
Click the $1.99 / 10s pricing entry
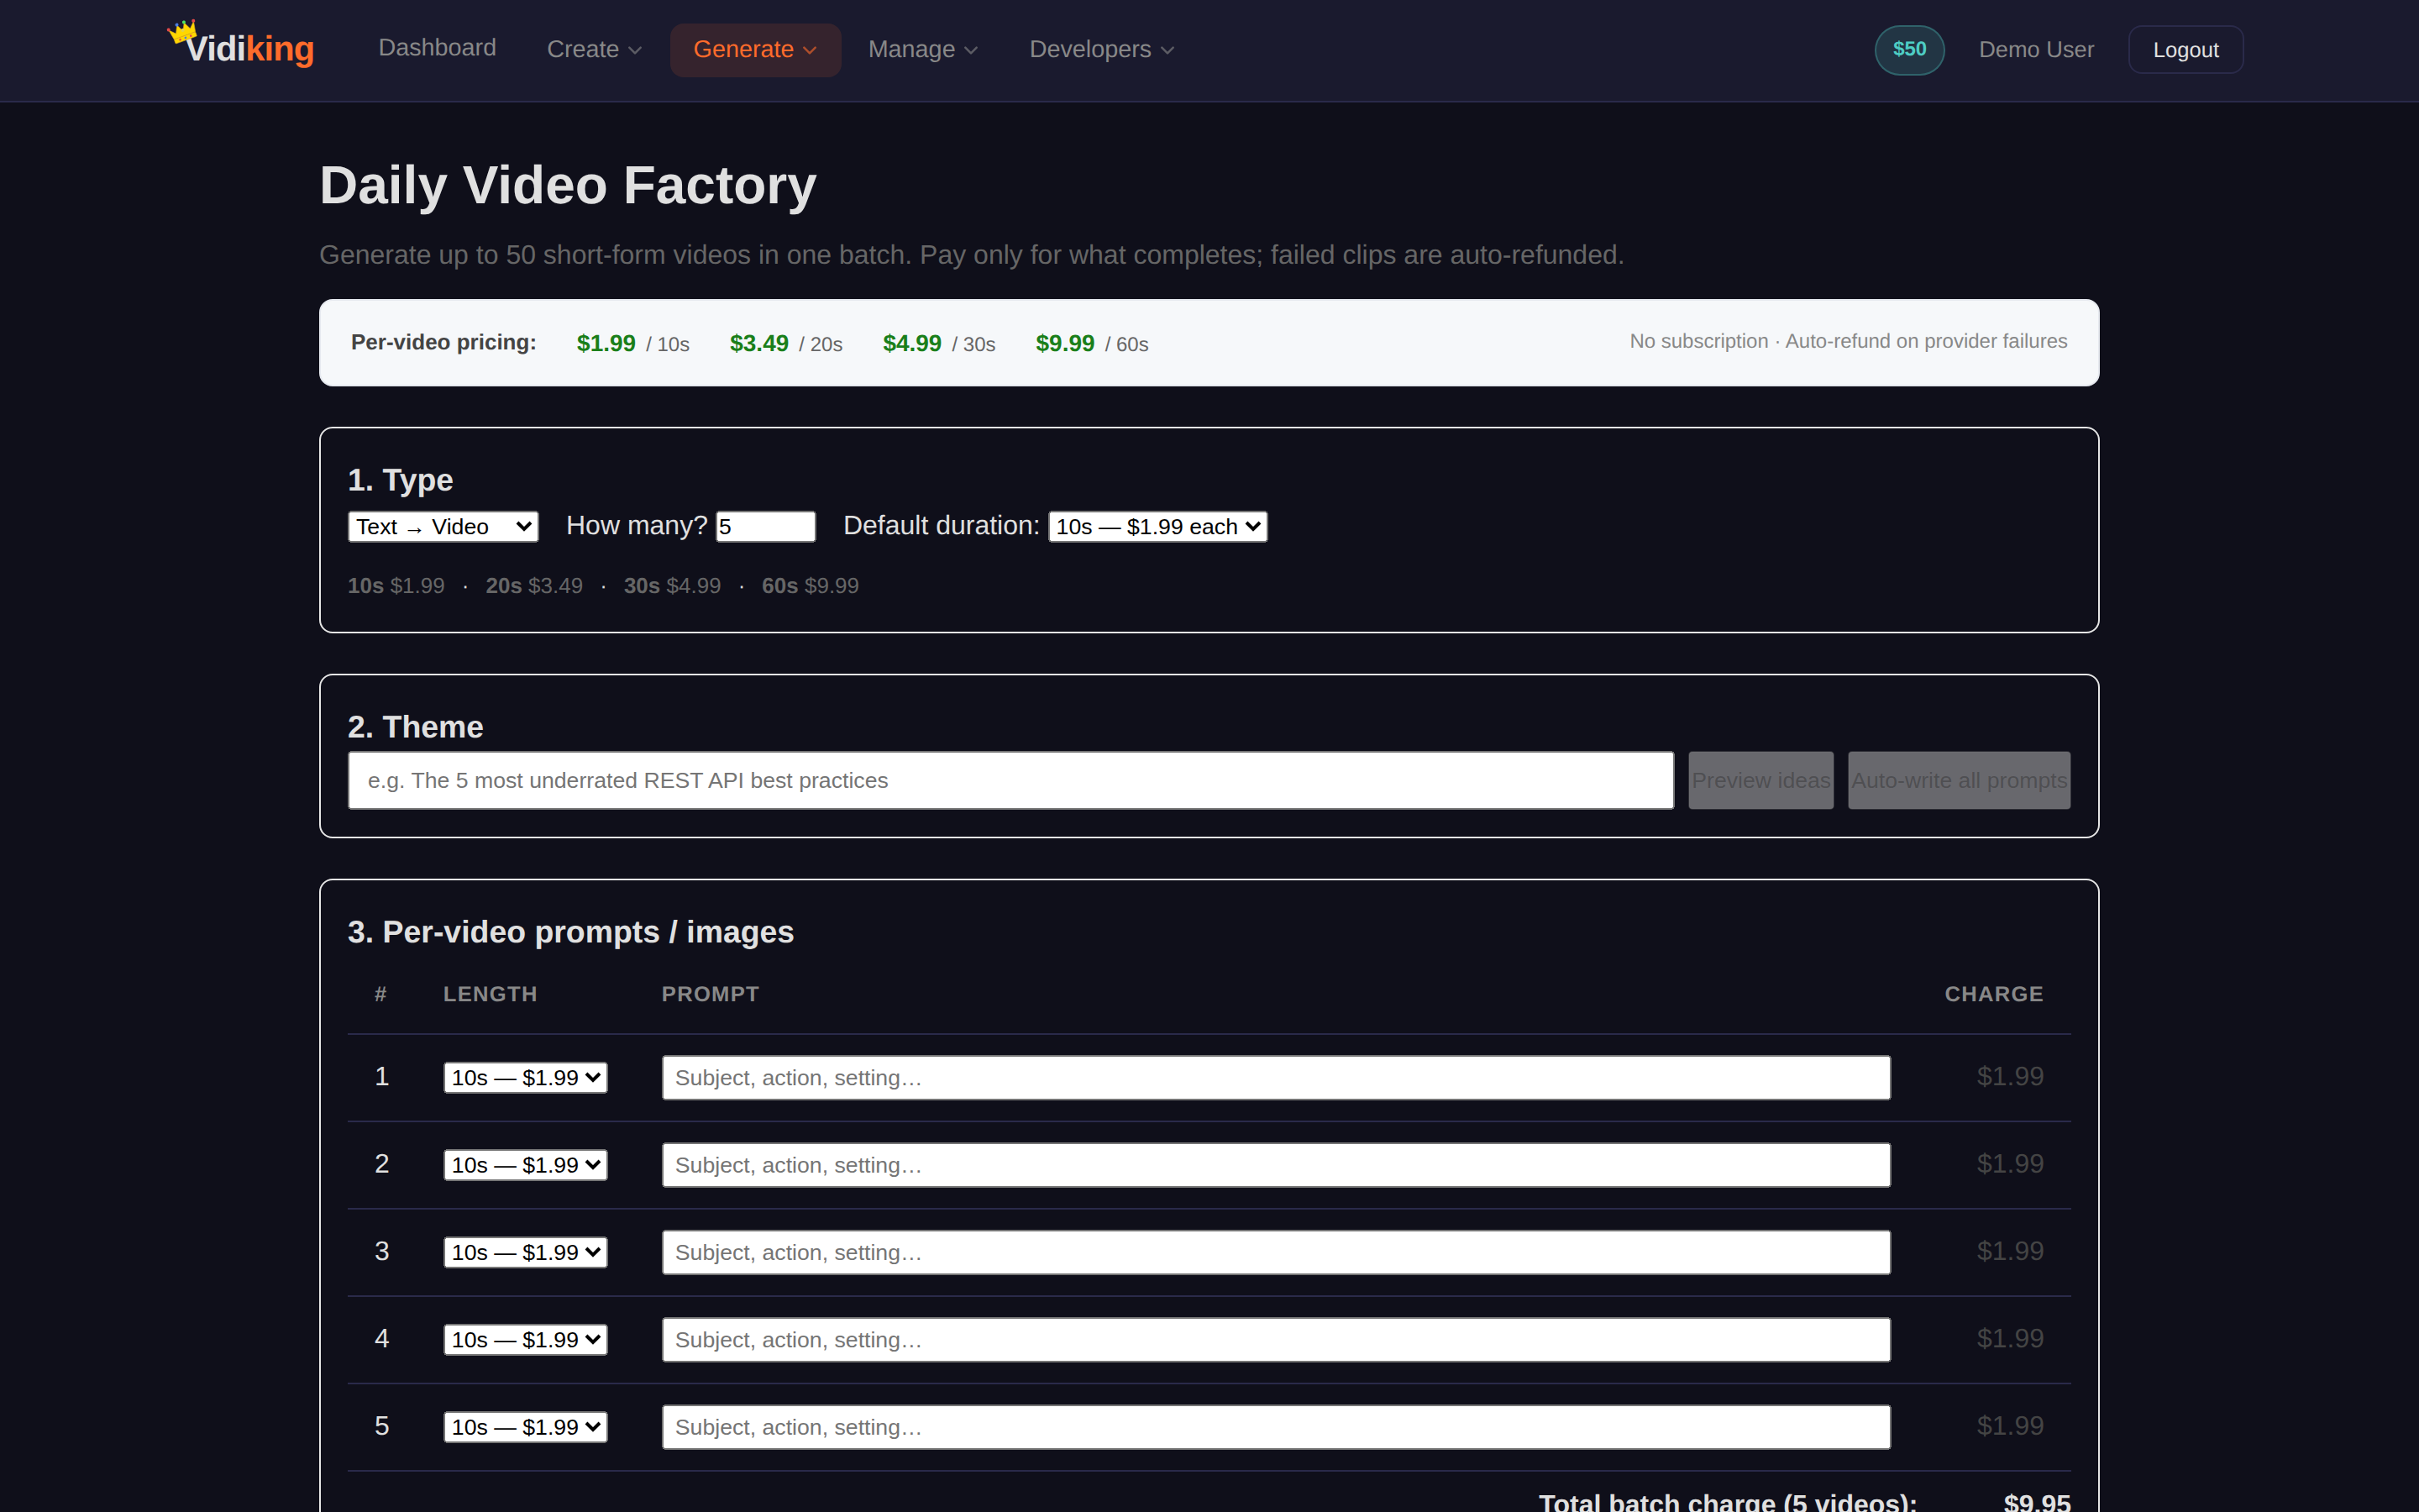632,343
